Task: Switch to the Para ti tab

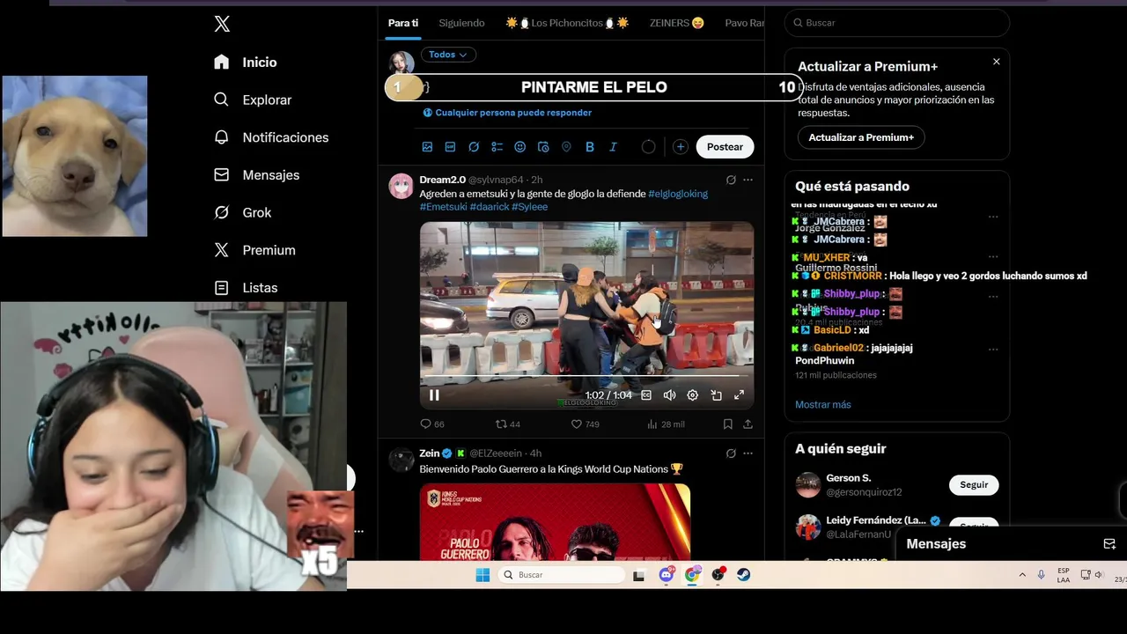Action: coord(403,23)
